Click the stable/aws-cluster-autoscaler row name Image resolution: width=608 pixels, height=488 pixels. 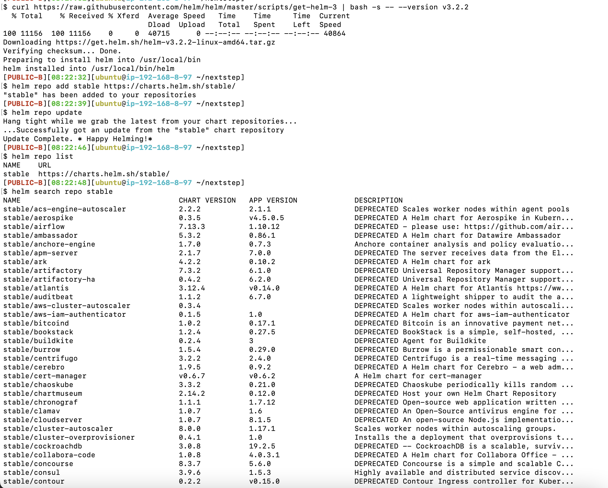[67, 305]
